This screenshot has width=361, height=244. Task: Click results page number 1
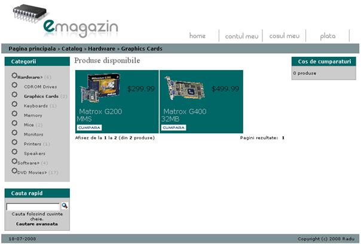pyautogui.click(x=283, y=138)
